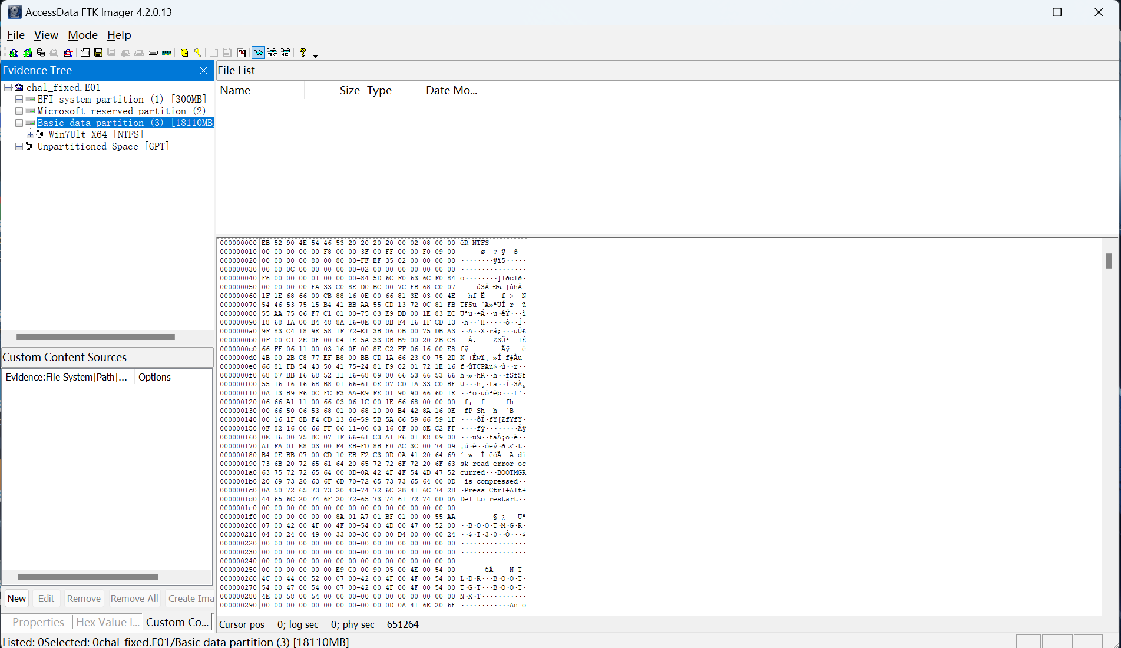The image size is (1121, 648).
Task: Open the View menu
Action: [x=46, y=35]
